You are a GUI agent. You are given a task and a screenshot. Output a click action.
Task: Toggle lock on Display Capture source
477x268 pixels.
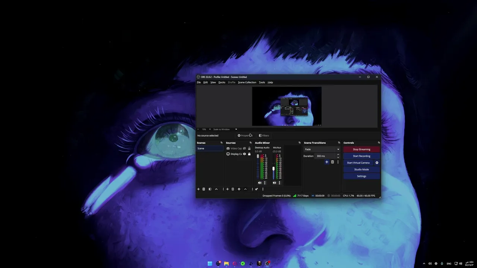(249, 154)
